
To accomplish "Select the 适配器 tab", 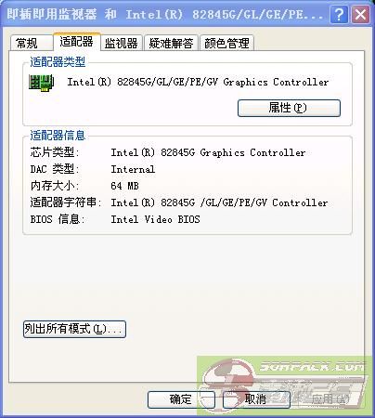I will click(x=76, y=42).
